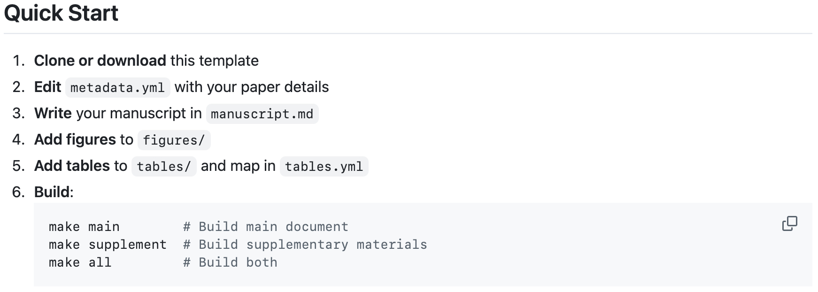Click the '# Build main document' comment
Image resolution: width=818 pixels, height=292 pixels.
tap(265, 227)
